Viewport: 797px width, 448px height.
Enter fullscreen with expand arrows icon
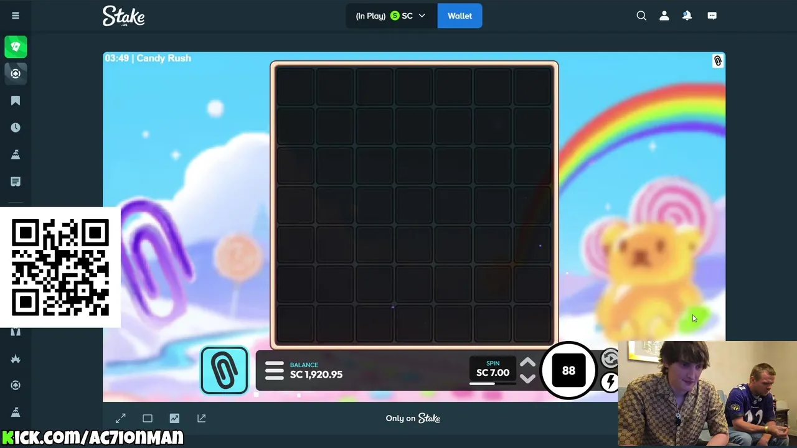click(121, 418)
